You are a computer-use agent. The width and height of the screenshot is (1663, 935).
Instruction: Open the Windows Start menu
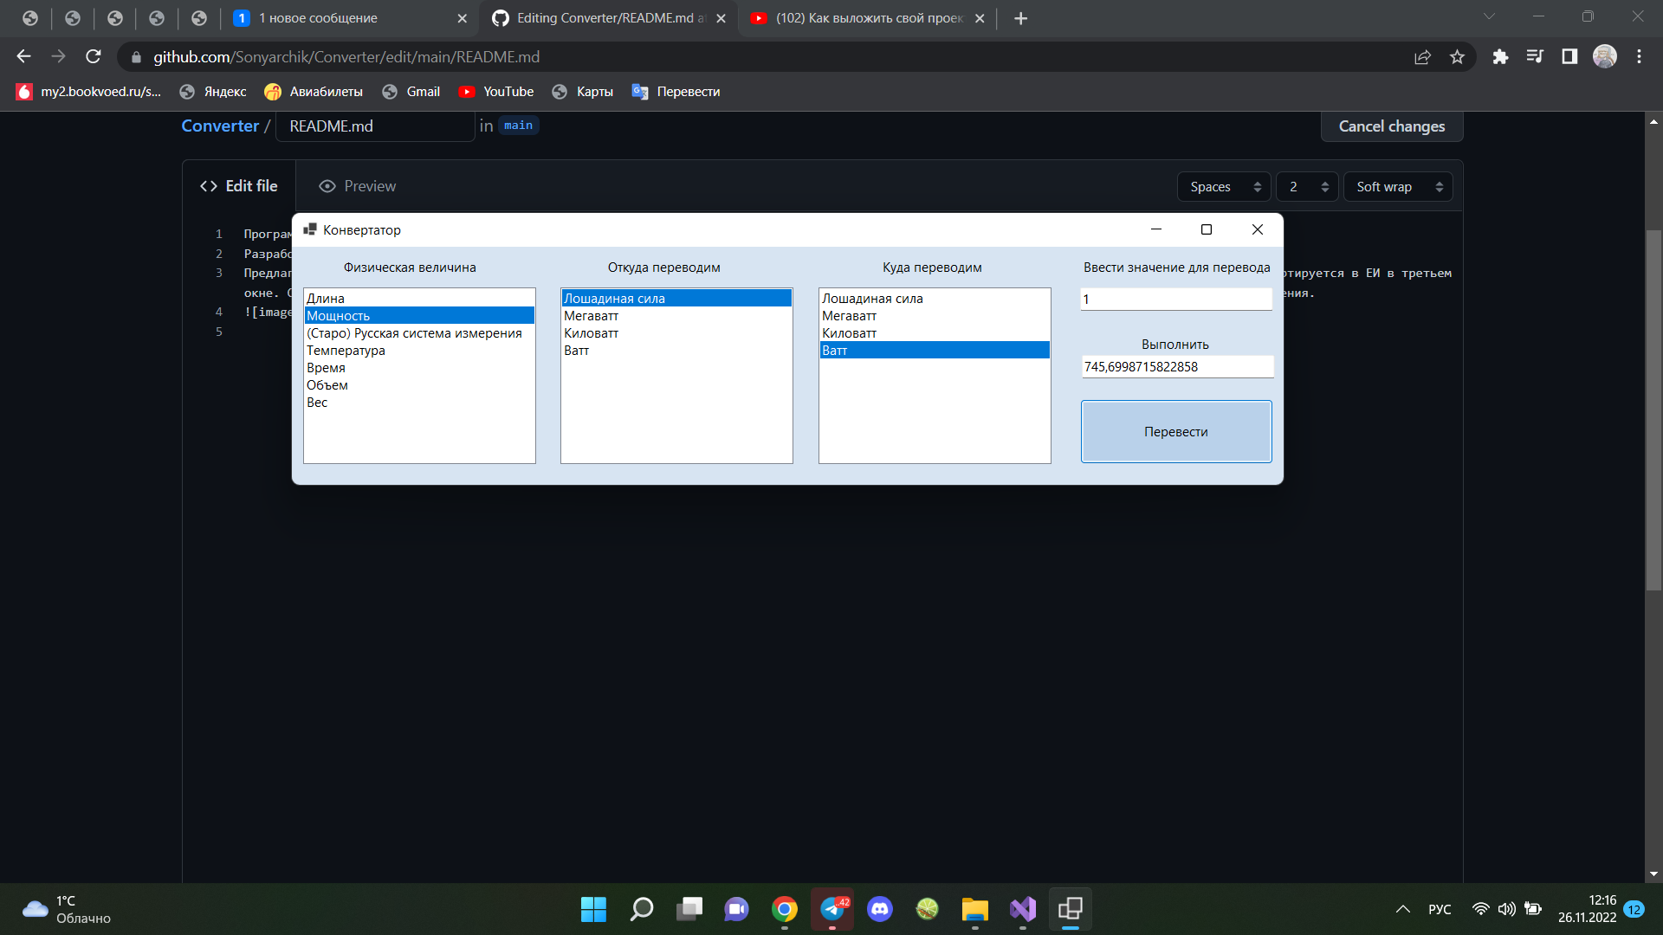(592, 909)
